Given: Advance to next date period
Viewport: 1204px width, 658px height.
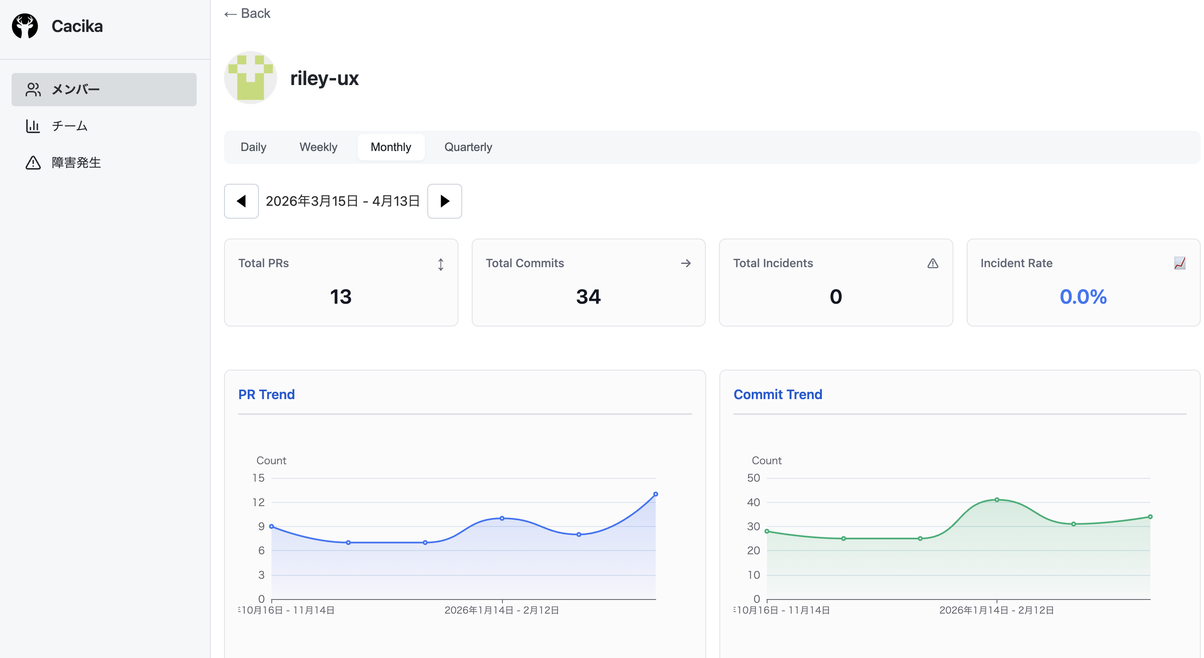Looking at the screenshot, I should point(444,201).
